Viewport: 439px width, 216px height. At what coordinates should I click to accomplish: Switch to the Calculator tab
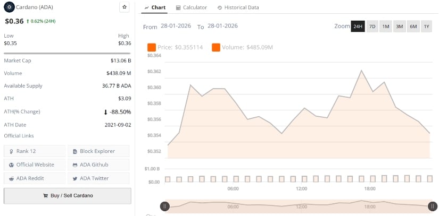coord(192,7)
